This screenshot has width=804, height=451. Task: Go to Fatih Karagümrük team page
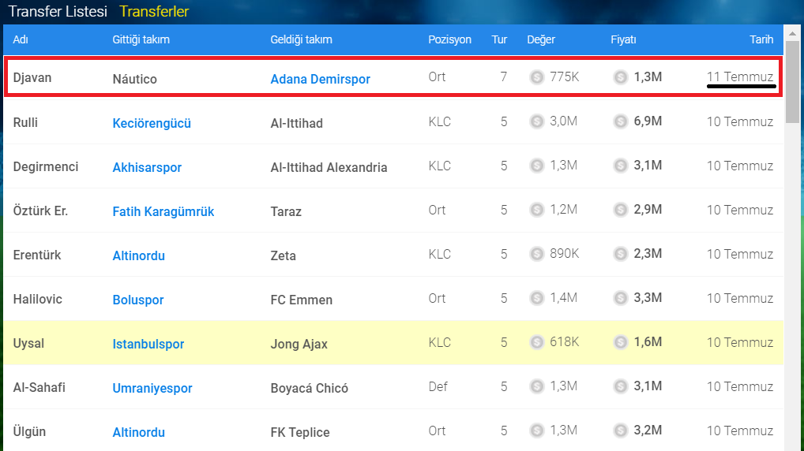pos(163,211)
